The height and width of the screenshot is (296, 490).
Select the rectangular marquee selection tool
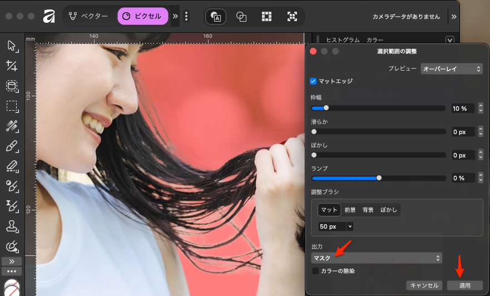12,106
